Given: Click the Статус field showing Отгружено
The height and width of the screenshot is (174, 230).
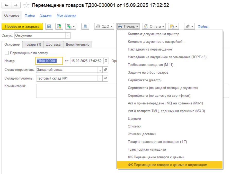Looking at the screenshot, I should coord(40,35).
